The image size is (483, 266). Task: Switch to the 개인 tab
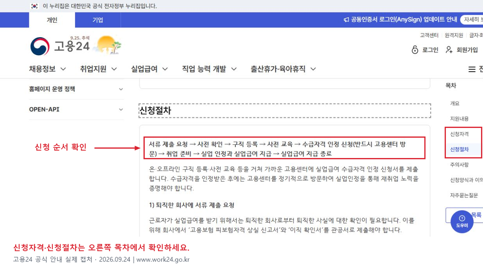click(x=52, y=20)
